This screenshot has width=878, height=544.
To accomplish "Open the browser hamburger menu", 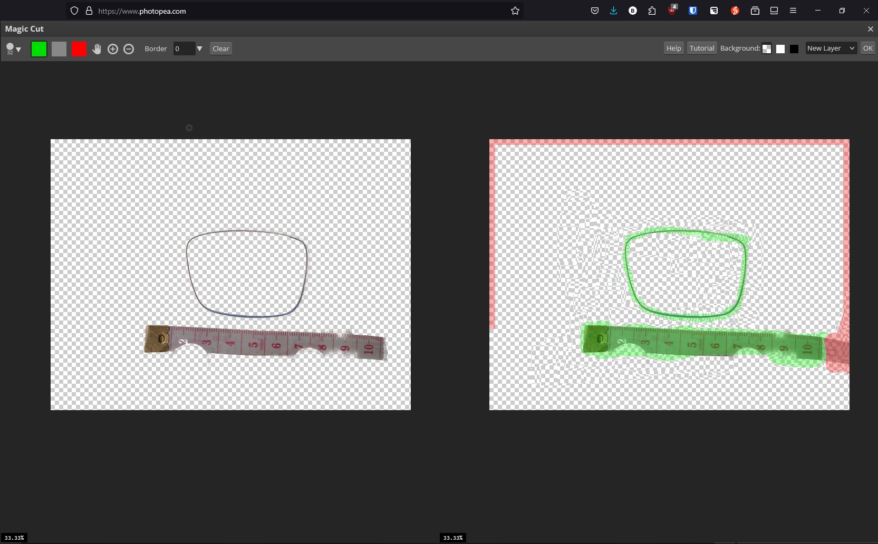I will (x=793, y=11).
